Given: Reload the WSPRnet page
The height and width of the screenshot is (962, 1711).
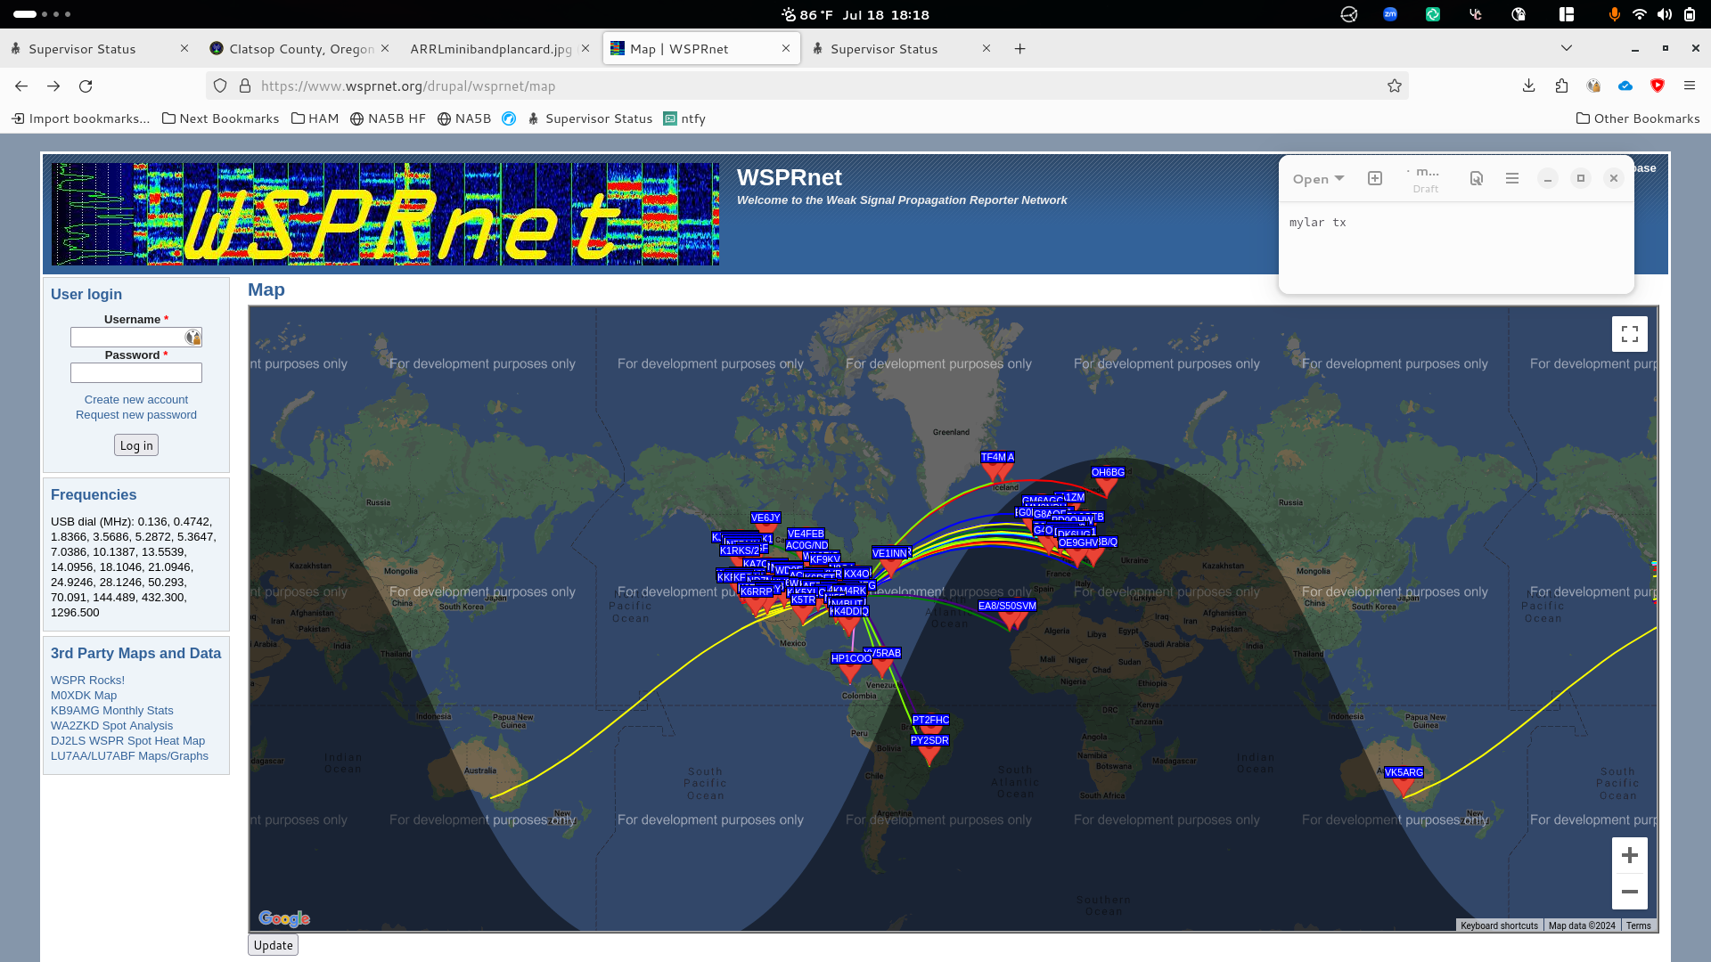Looking at the screenshot, I should point(86,86).
